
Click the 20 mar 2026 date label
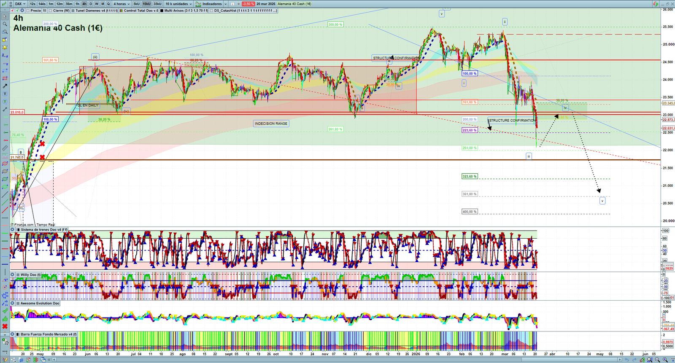pyautogui.click(x=266, y=4)
